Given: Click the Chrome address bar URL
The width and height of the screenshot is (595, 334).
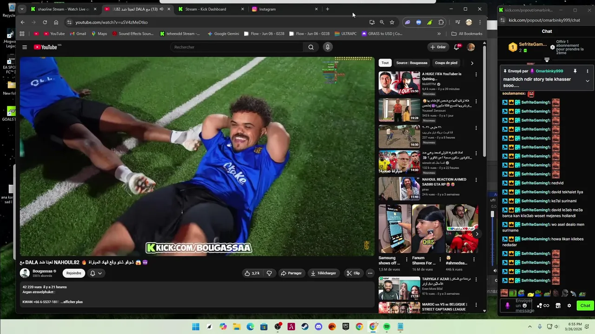Looking at the screenshot, I should [x=112, y=22].
